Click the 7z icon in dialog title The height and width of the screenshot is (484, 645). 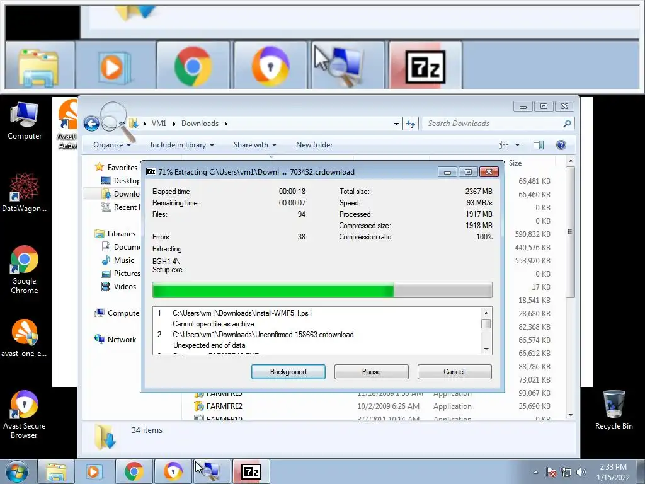(x=151, y=171)
